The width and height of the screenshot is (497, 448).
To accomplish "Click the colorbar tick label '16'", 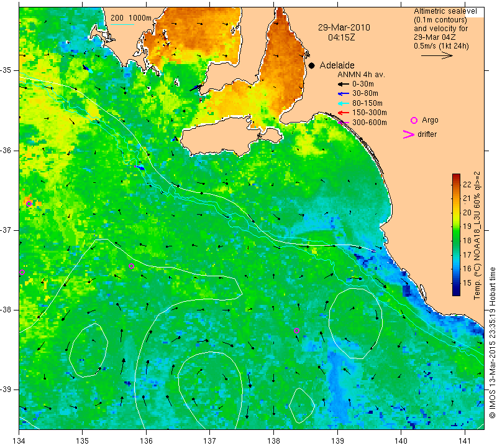I will coord(467,269).
